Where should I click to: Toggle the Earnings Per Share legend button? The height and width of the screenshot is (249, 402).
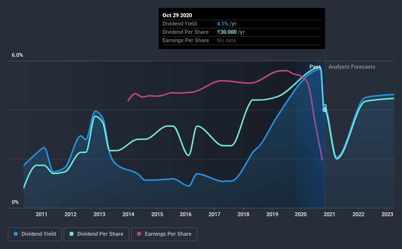pos(164,234)
